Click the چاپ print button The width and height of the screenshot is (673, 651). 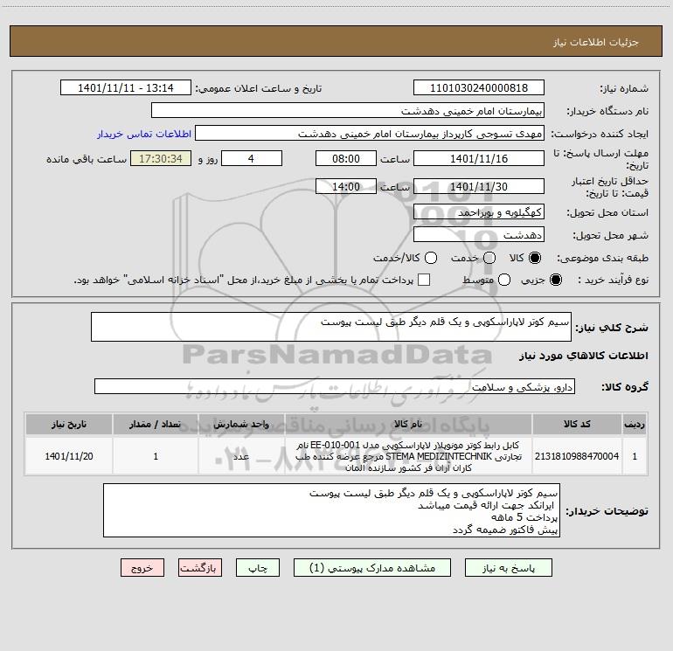pyautogui.click(x=258, y=568)
